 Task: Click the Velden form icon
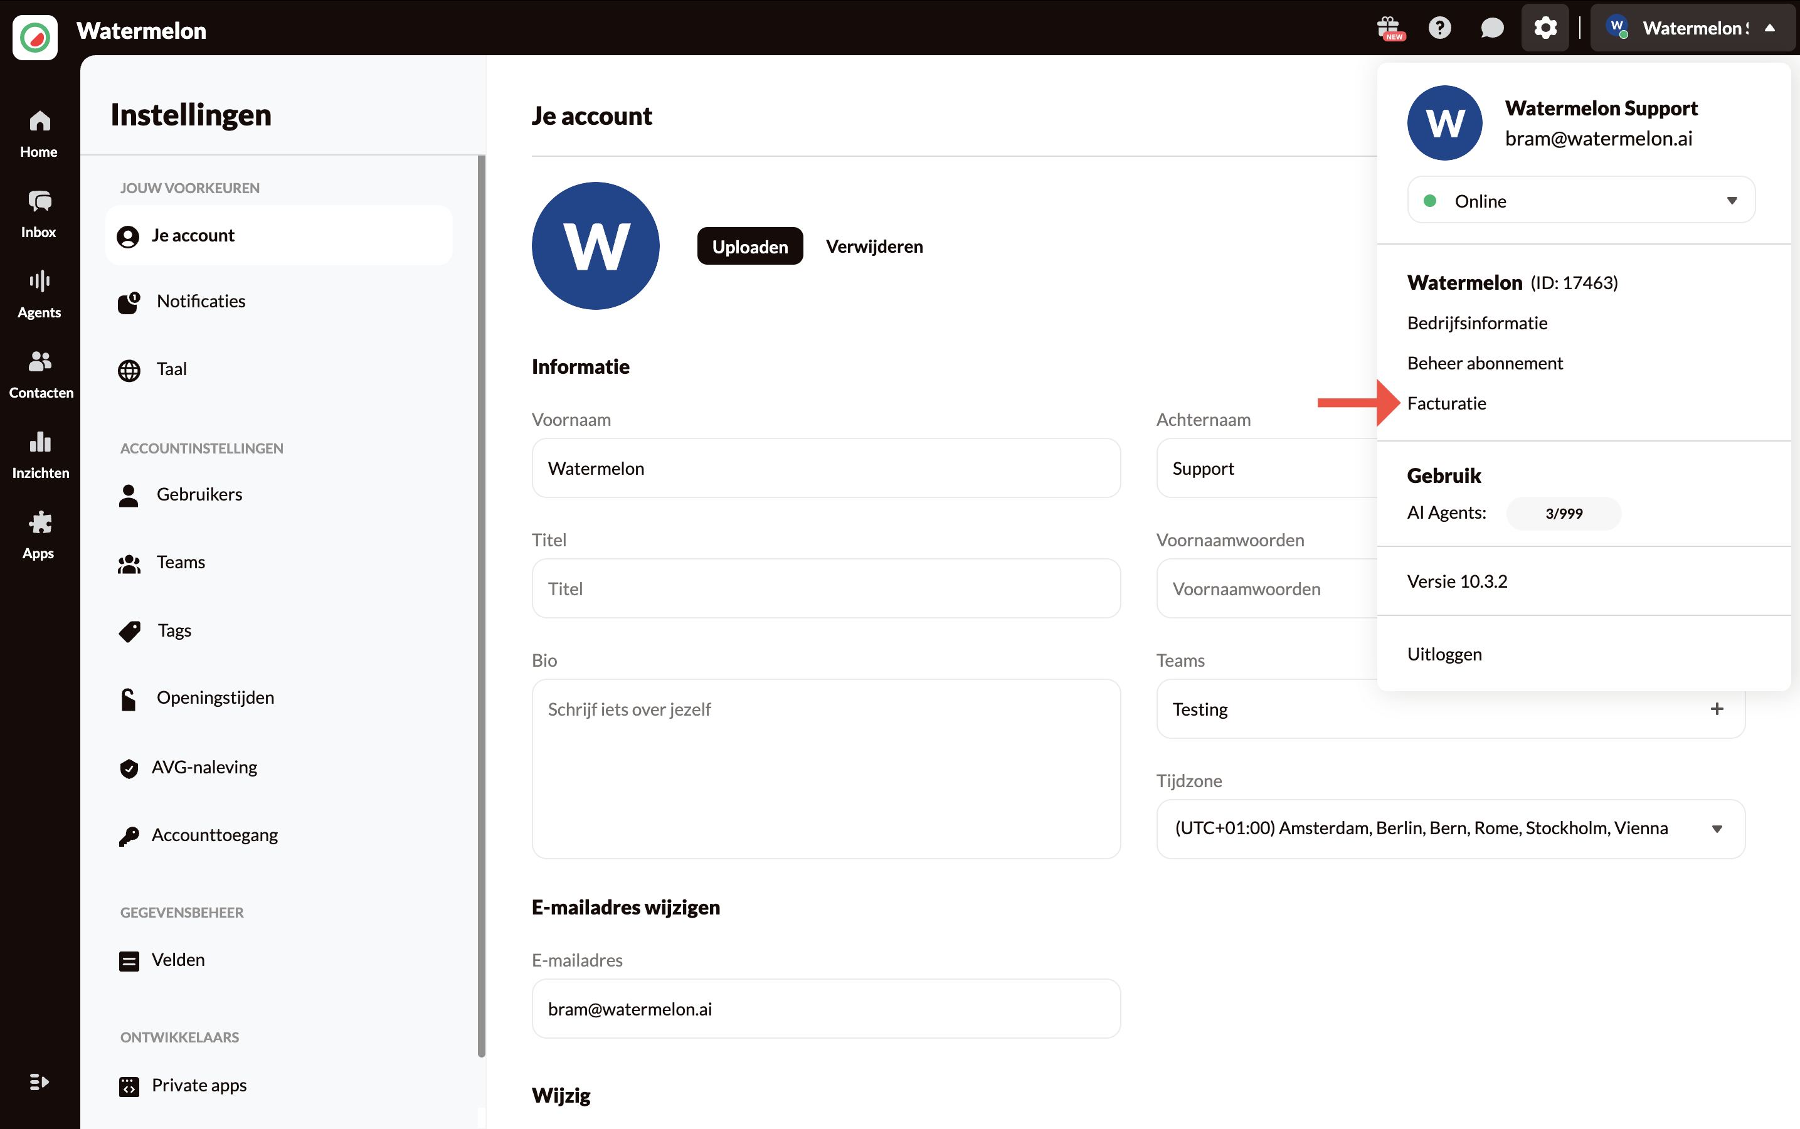tap(129, 962)
